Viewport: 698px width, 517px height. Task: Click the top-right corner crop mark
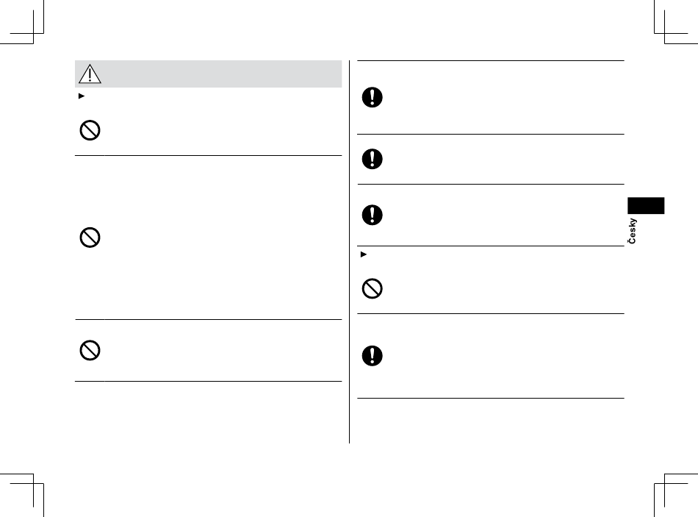(676, 22)
